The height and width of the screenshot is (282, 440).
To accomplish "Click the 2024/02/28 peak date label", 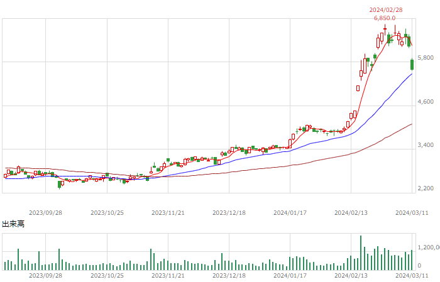I will [x=386, y=10].
